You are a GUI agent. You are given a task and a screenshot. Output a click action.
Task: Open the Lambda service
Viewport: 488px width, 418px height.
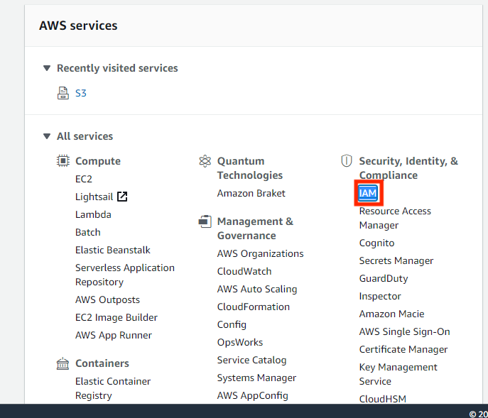(93, 214)
